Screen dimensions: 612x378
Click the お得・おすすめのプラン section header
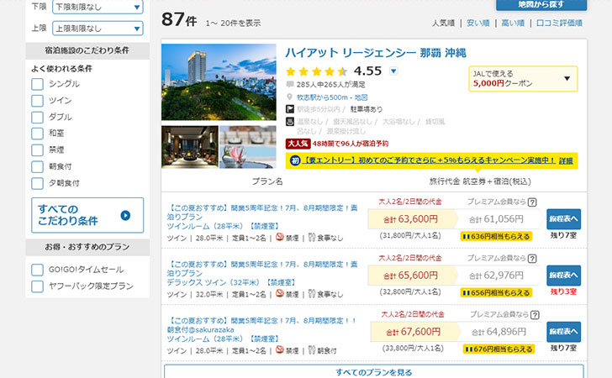click(x=87, y=247)
